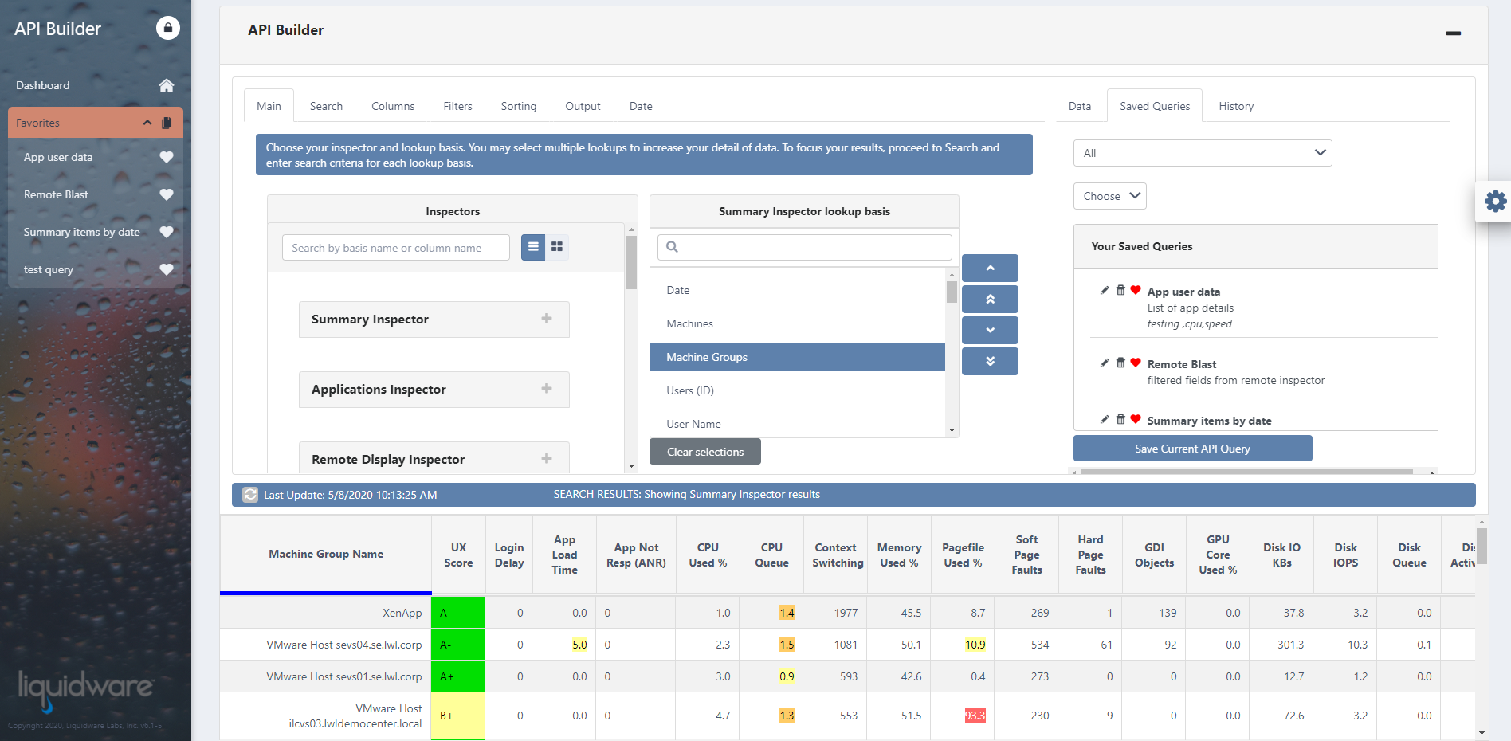
Task: Unfavorite App user data heart in sidebar
Action: pyautogui.click(x=167, y=157)
